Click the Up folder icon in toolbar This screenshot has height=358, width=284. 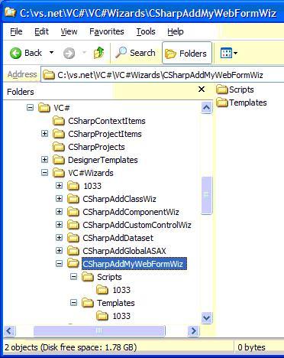click(x=98, y=53)
